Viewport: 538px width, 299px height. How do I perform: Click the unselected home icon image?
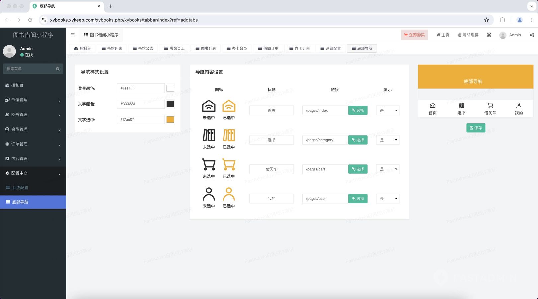209,106
